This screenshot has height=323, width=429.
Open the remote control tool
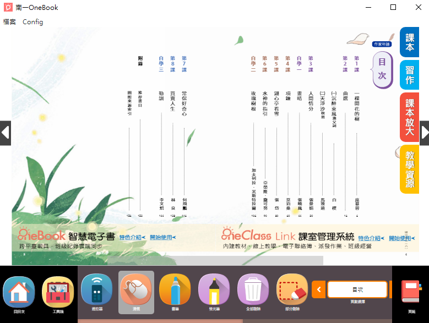97,289
